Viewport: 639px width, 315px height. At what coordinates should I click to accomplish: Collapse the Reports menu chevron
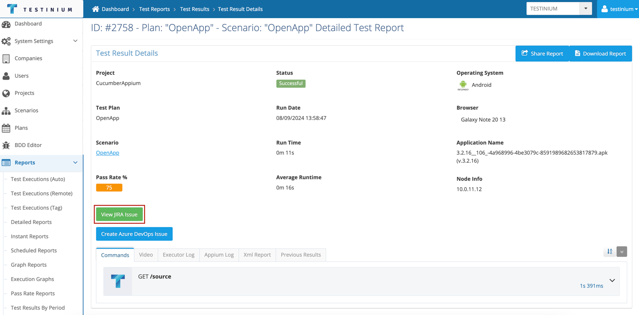tap(75, 163)
